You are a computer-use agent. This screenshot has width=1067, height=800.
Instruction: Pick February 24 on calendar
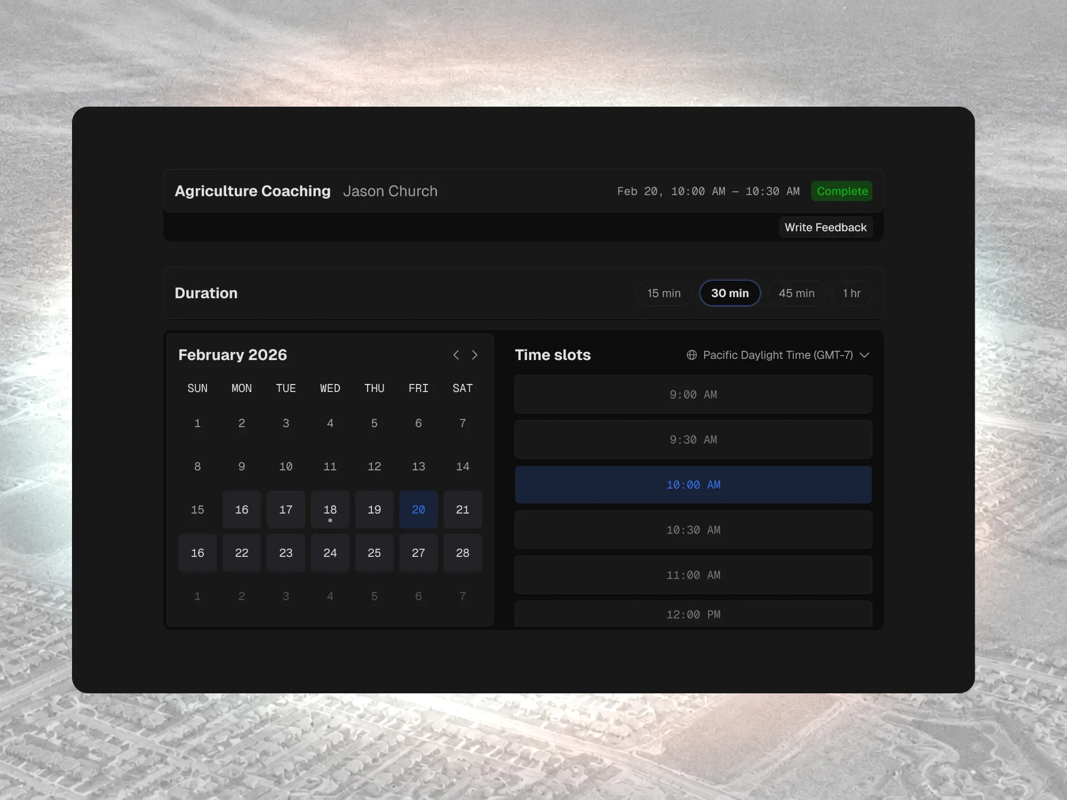(330, 553)
